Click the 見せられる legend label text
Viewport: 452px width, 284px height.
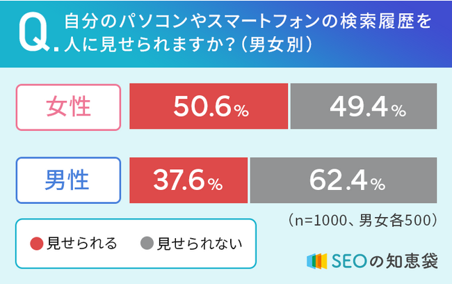pyautogui.click(x=82, y=244)
